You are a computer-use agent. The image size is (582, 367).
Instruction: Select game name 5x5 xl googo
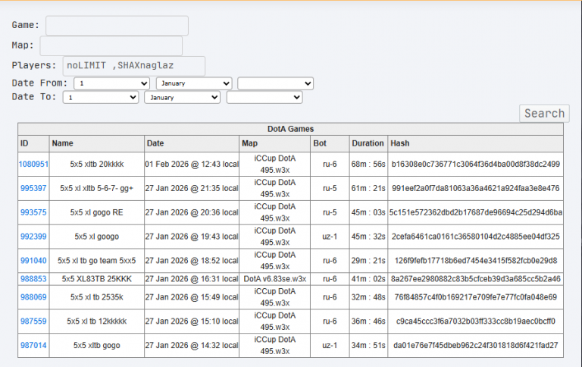pos(96,237)
